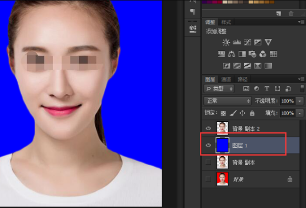Add a Curves adjustment layer
Image resolution: width=306 pixels, height=208 pixels.
pyautogui.click(x=247, y=42)
